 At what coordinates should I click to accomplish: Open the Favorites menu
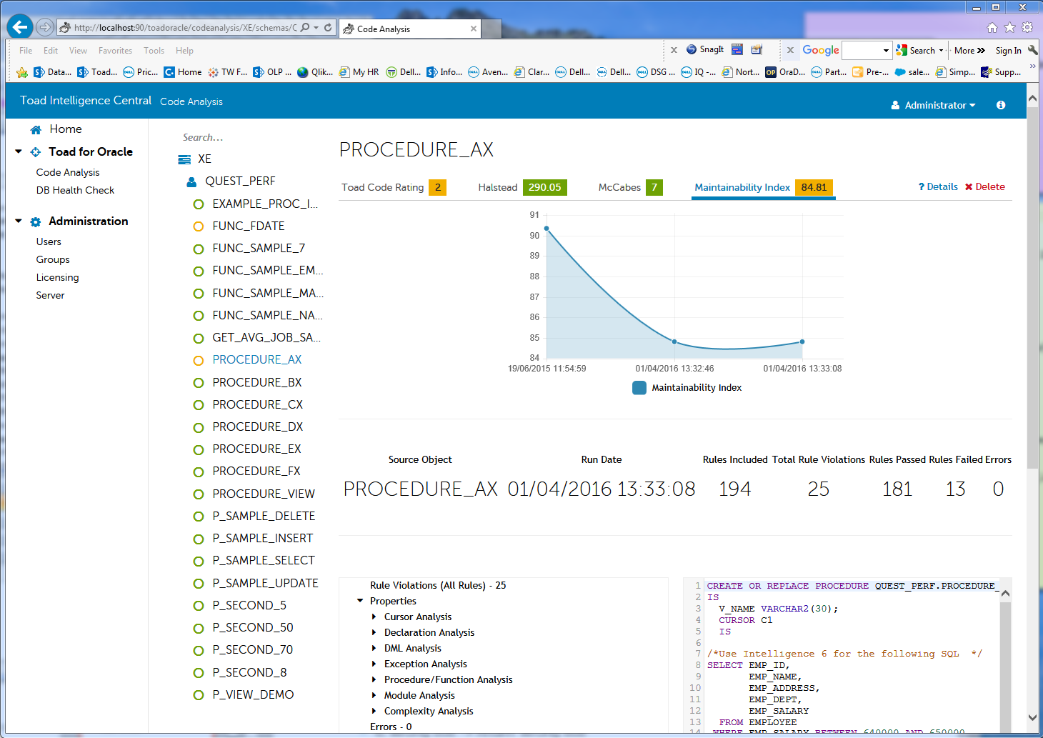click(x=115, y=51)
